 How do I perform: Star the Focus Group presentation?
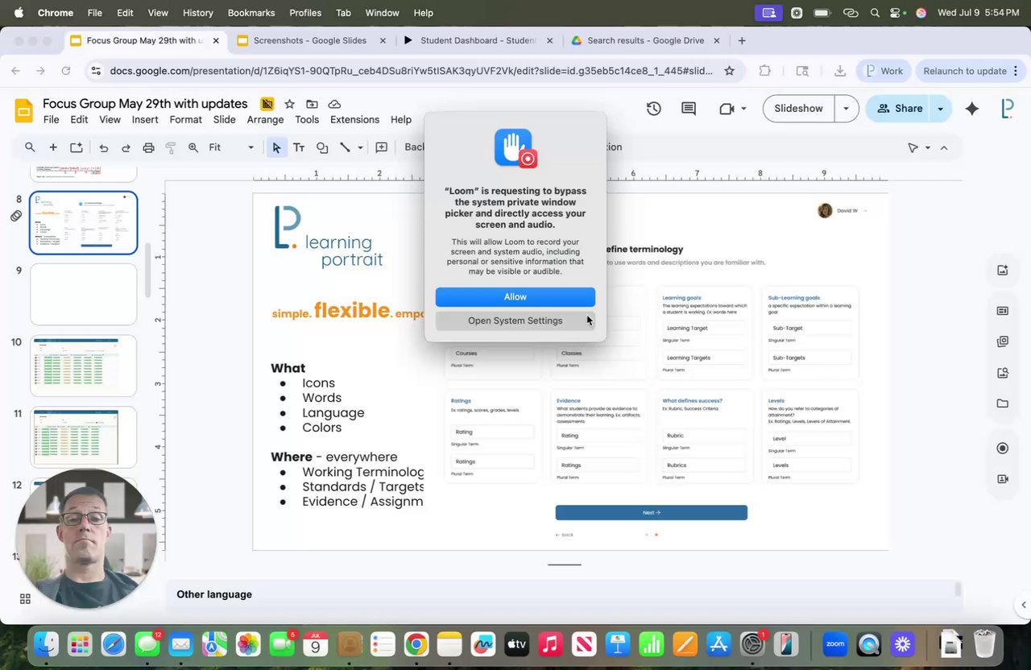click(x=289, y=104)
